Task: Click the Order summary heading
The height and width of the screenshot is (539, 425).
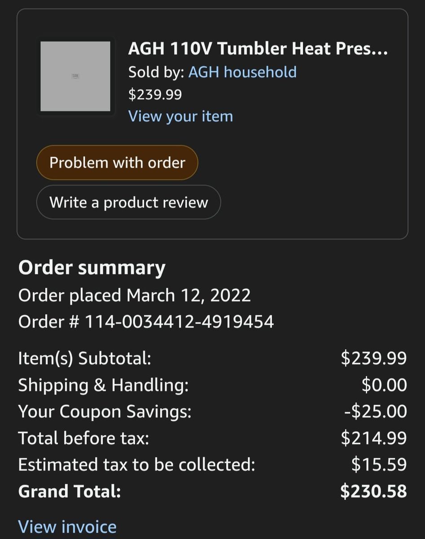Action: pos(92,268)
